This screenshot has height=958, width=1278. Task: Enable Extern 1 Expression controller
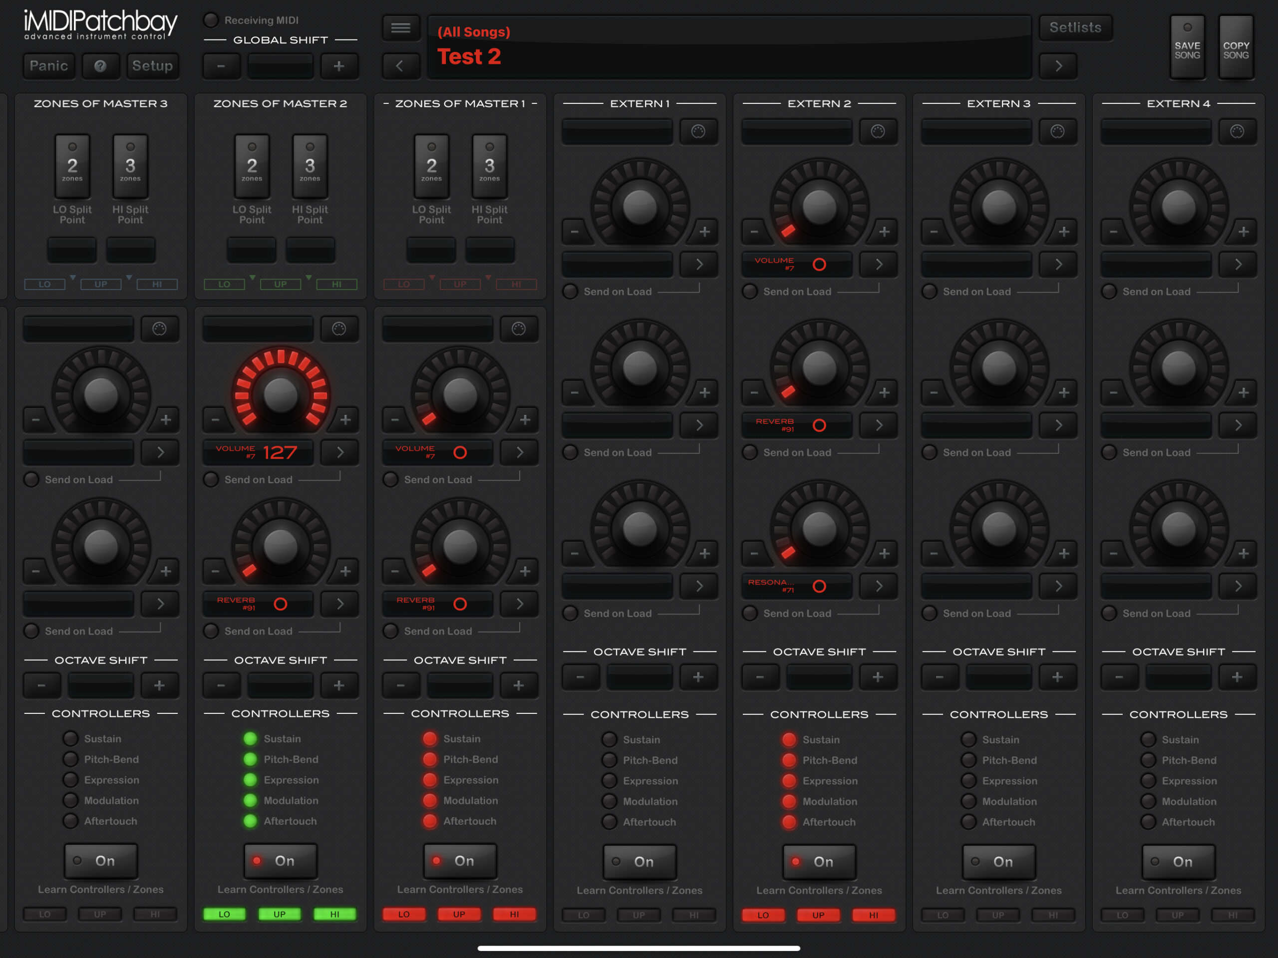(x=610, y=781)
